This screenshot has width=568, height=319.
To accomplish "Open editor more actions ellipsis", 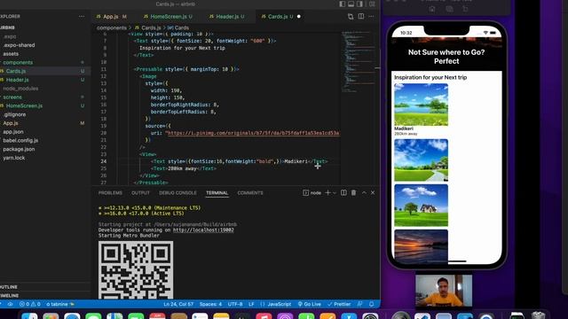I will click(372, 16).
